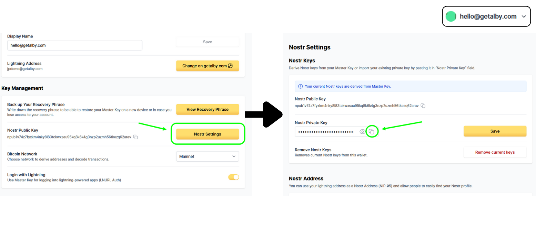The image size is (536, 229).
Task: Click the jpdemo@getalby.com lightning address
Action: pos(25,69)
